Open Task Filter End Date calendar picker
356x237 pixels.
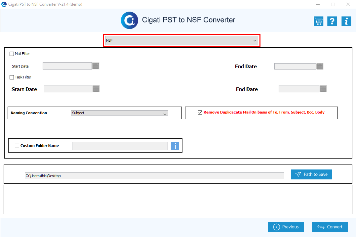pyautogui.click(x=323, y=89)
